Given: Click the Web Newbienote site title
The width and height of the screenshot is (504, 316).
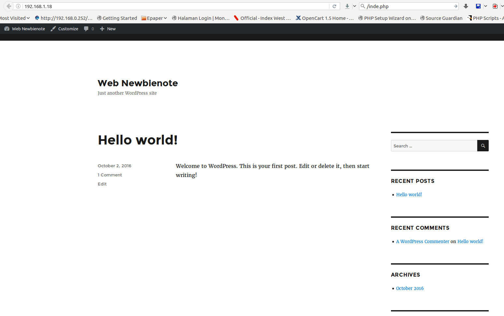Looking at the screenshot, I should tap(138, 83).
